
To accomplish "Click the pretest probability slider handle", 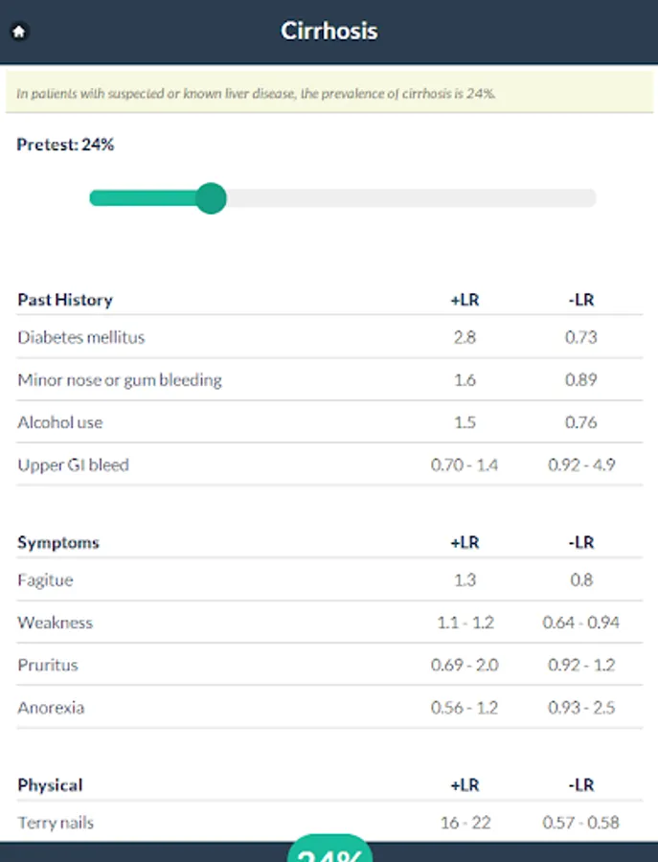I will point(211,198).
